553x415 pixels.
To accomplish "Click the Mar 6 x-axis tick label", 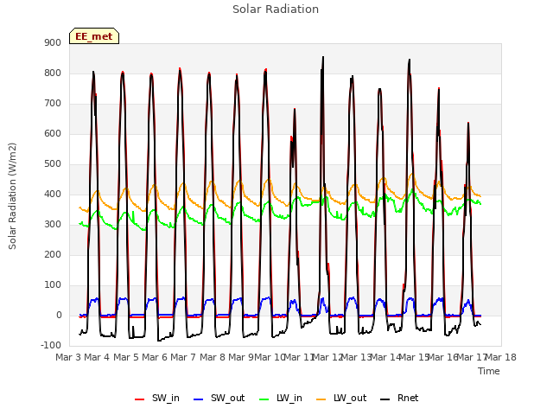I will click(x=155, y=357).
